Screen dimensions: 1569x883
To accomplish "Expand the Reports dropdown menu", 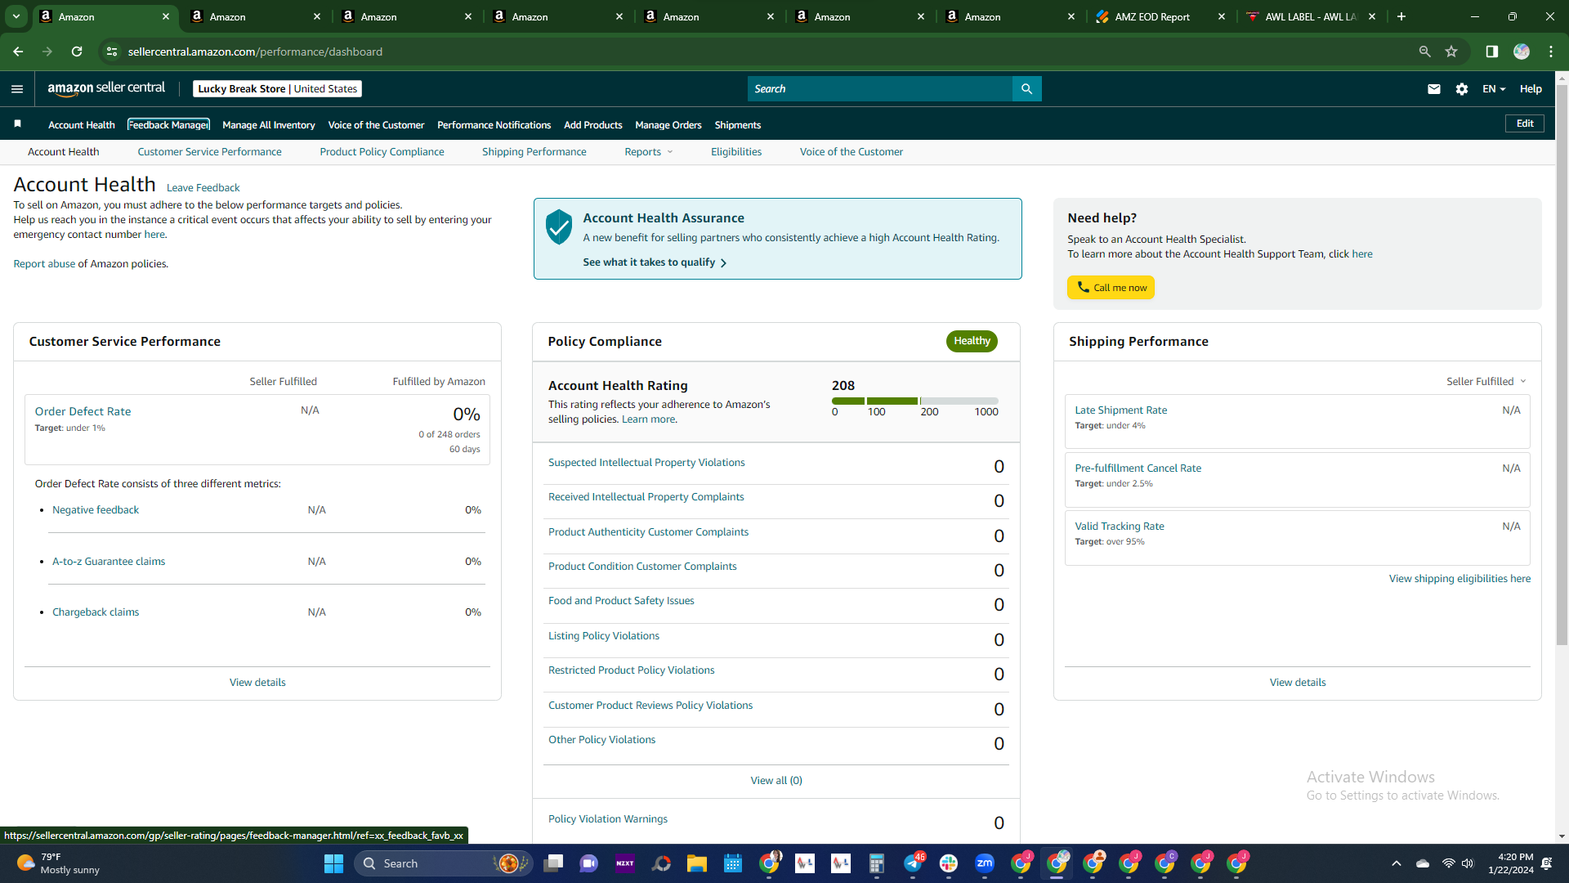I will 649,152.
